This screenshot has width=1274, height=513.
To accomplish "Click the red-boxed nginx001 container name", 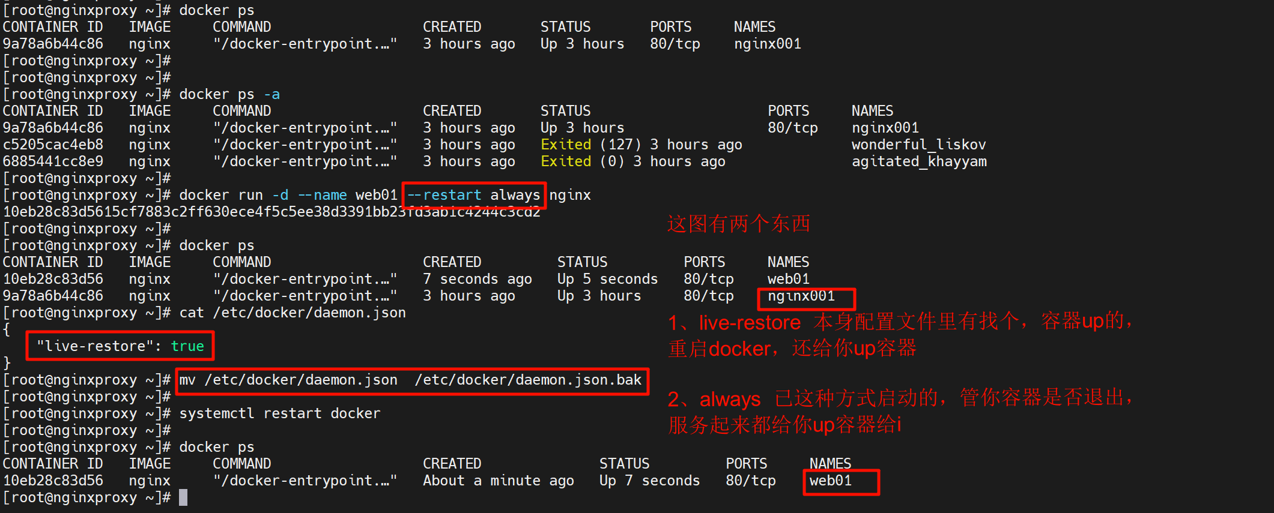I will click(x=801, y=296).
